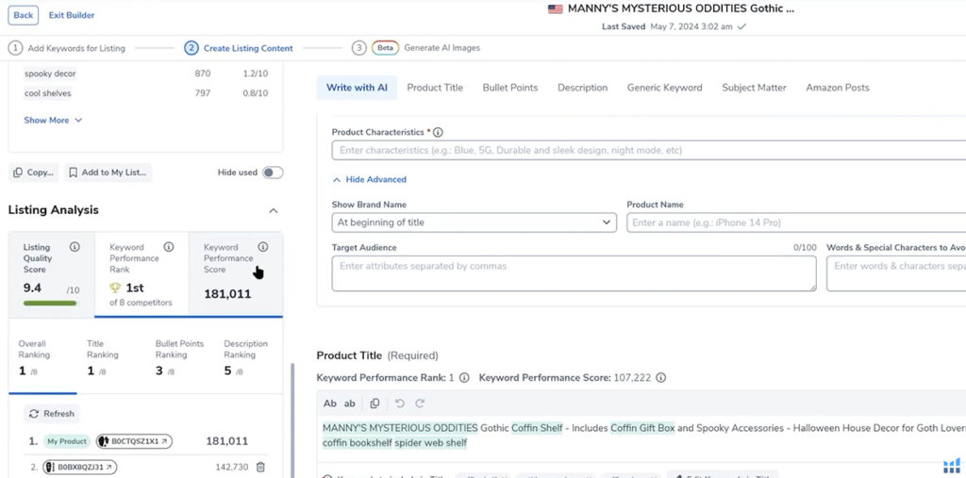Switch to Bullet Points tab
This screenshot has width=966, height=478.
510,88
